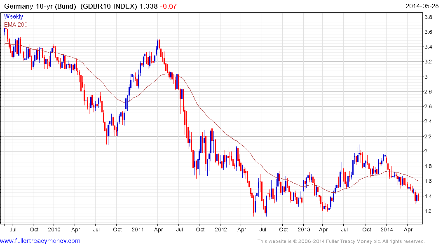Select the 2011 x-axis label
The height and width of the screenshot is (247, 443).
point(138,229)
